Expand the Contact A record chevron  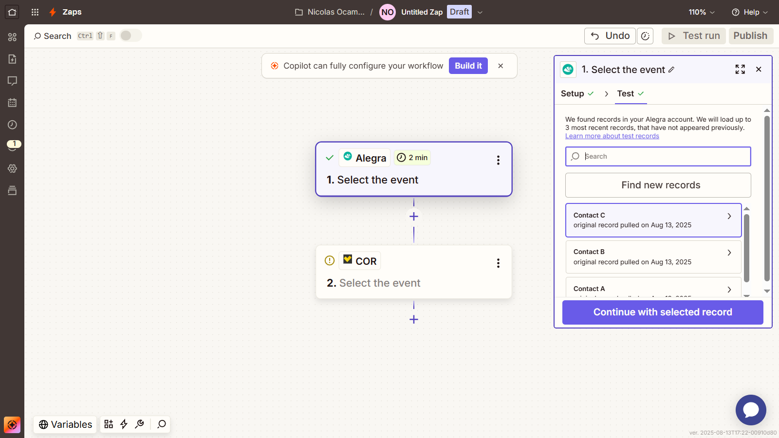(729, 290)
